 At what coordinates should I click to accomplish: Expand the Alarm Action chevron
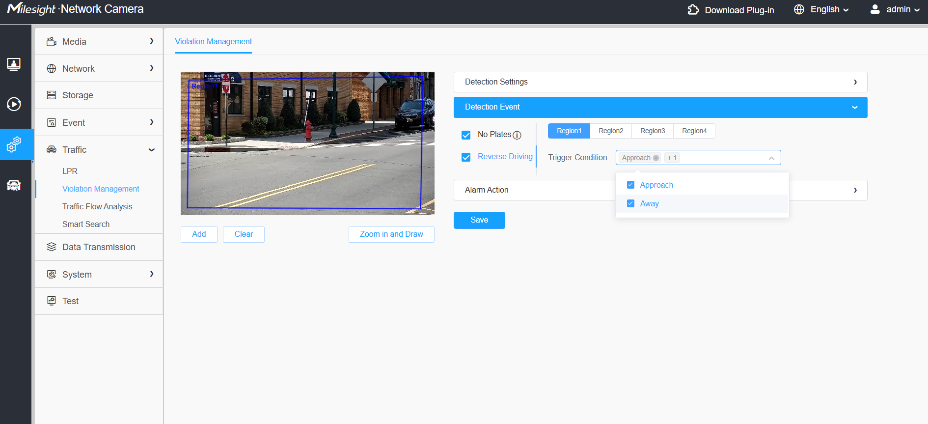pyautogui.click(x=855, y=190)
